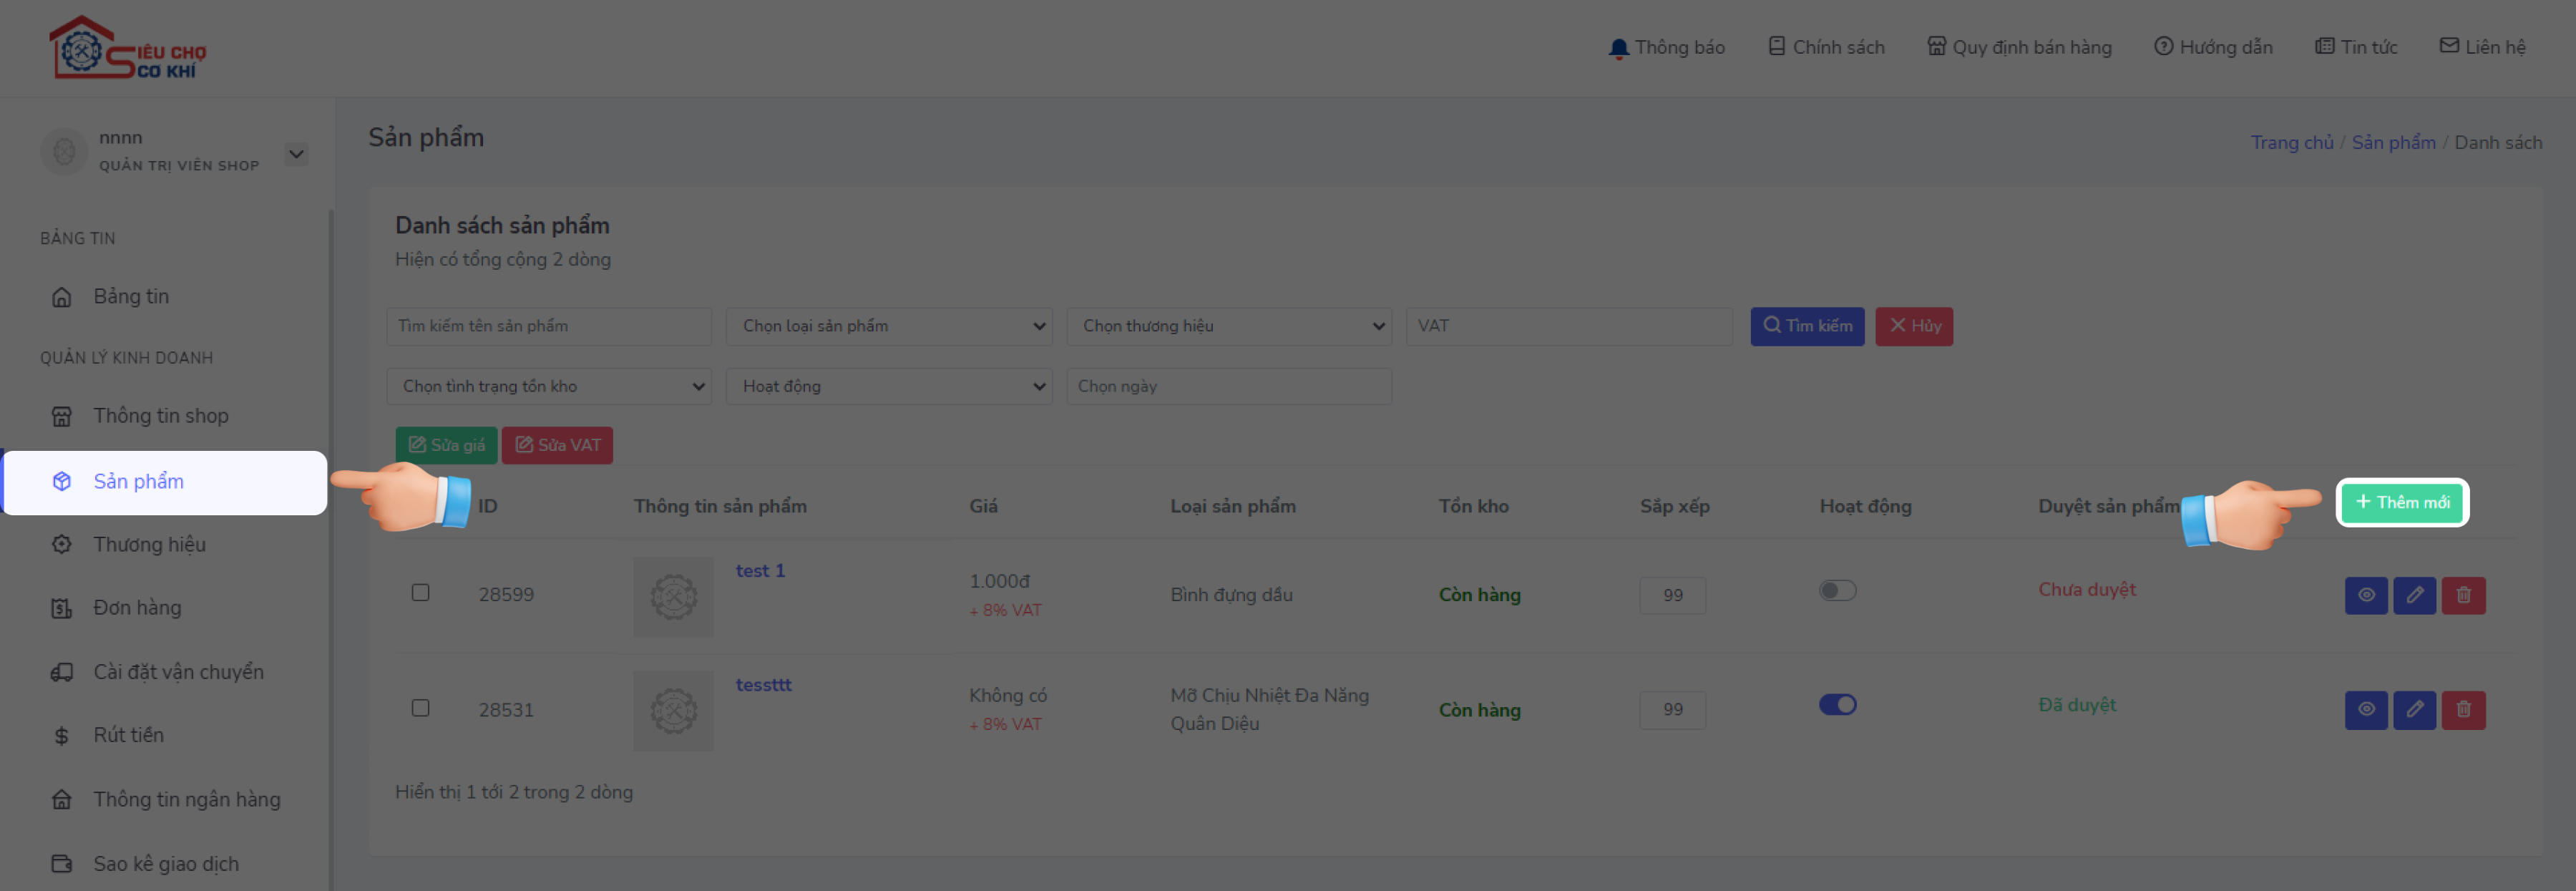This screenshot has height=891, width=2576.
Task: Edit product tessttt with pencil icon
Action: [2414, 710]
